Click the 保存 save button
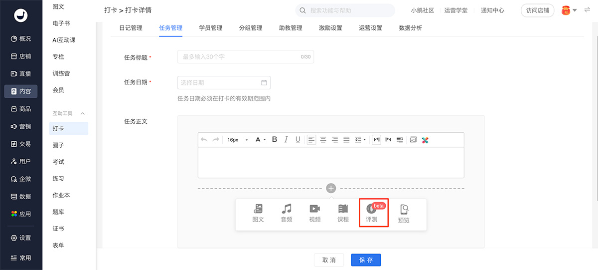The height and width of the screenshot is (270, 598). 366,260
